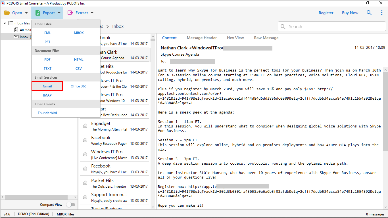Image resolution: width=388 pixels, height=218 pixels.
Task: Open Pocket Hits The Outsiders email
Action: point(114,183)
